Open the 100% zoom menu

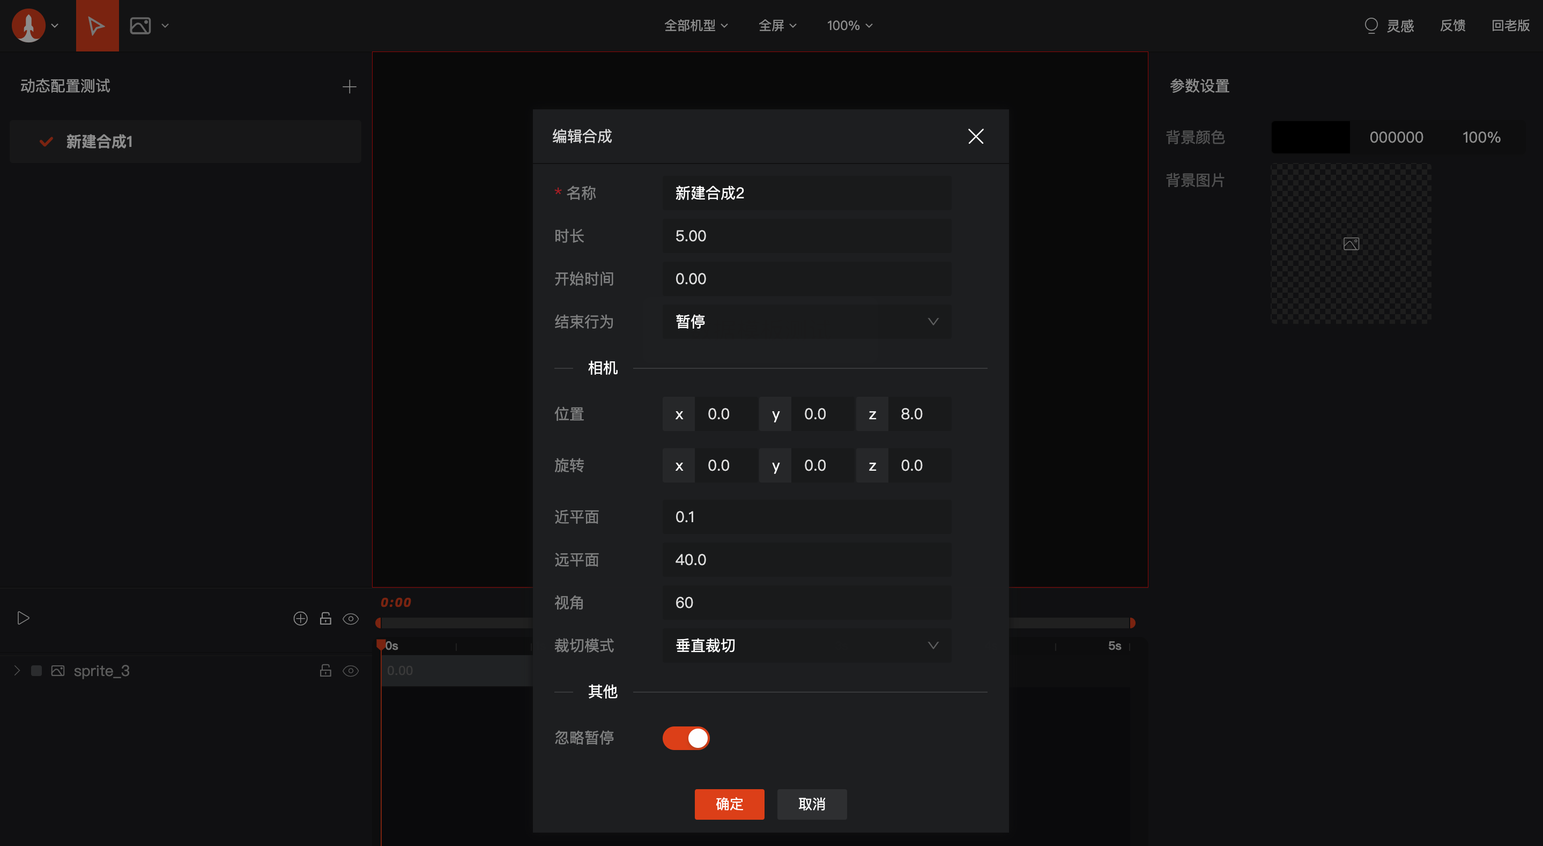click(x=849, y=26)
